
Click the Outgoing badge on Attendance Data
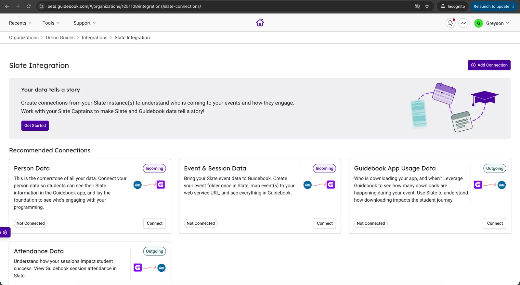(x=155, y=251)
